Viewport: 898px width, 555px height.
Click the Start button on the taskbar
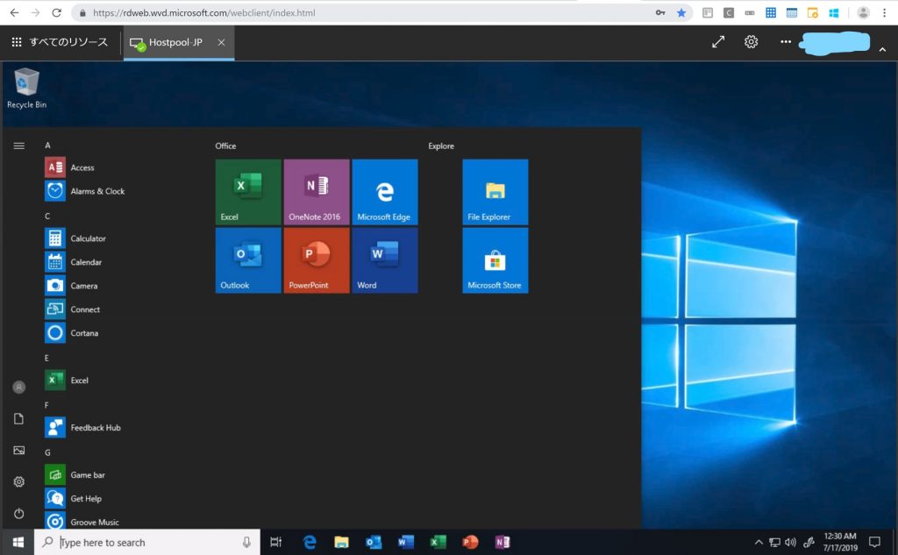(x=18, y=542)
